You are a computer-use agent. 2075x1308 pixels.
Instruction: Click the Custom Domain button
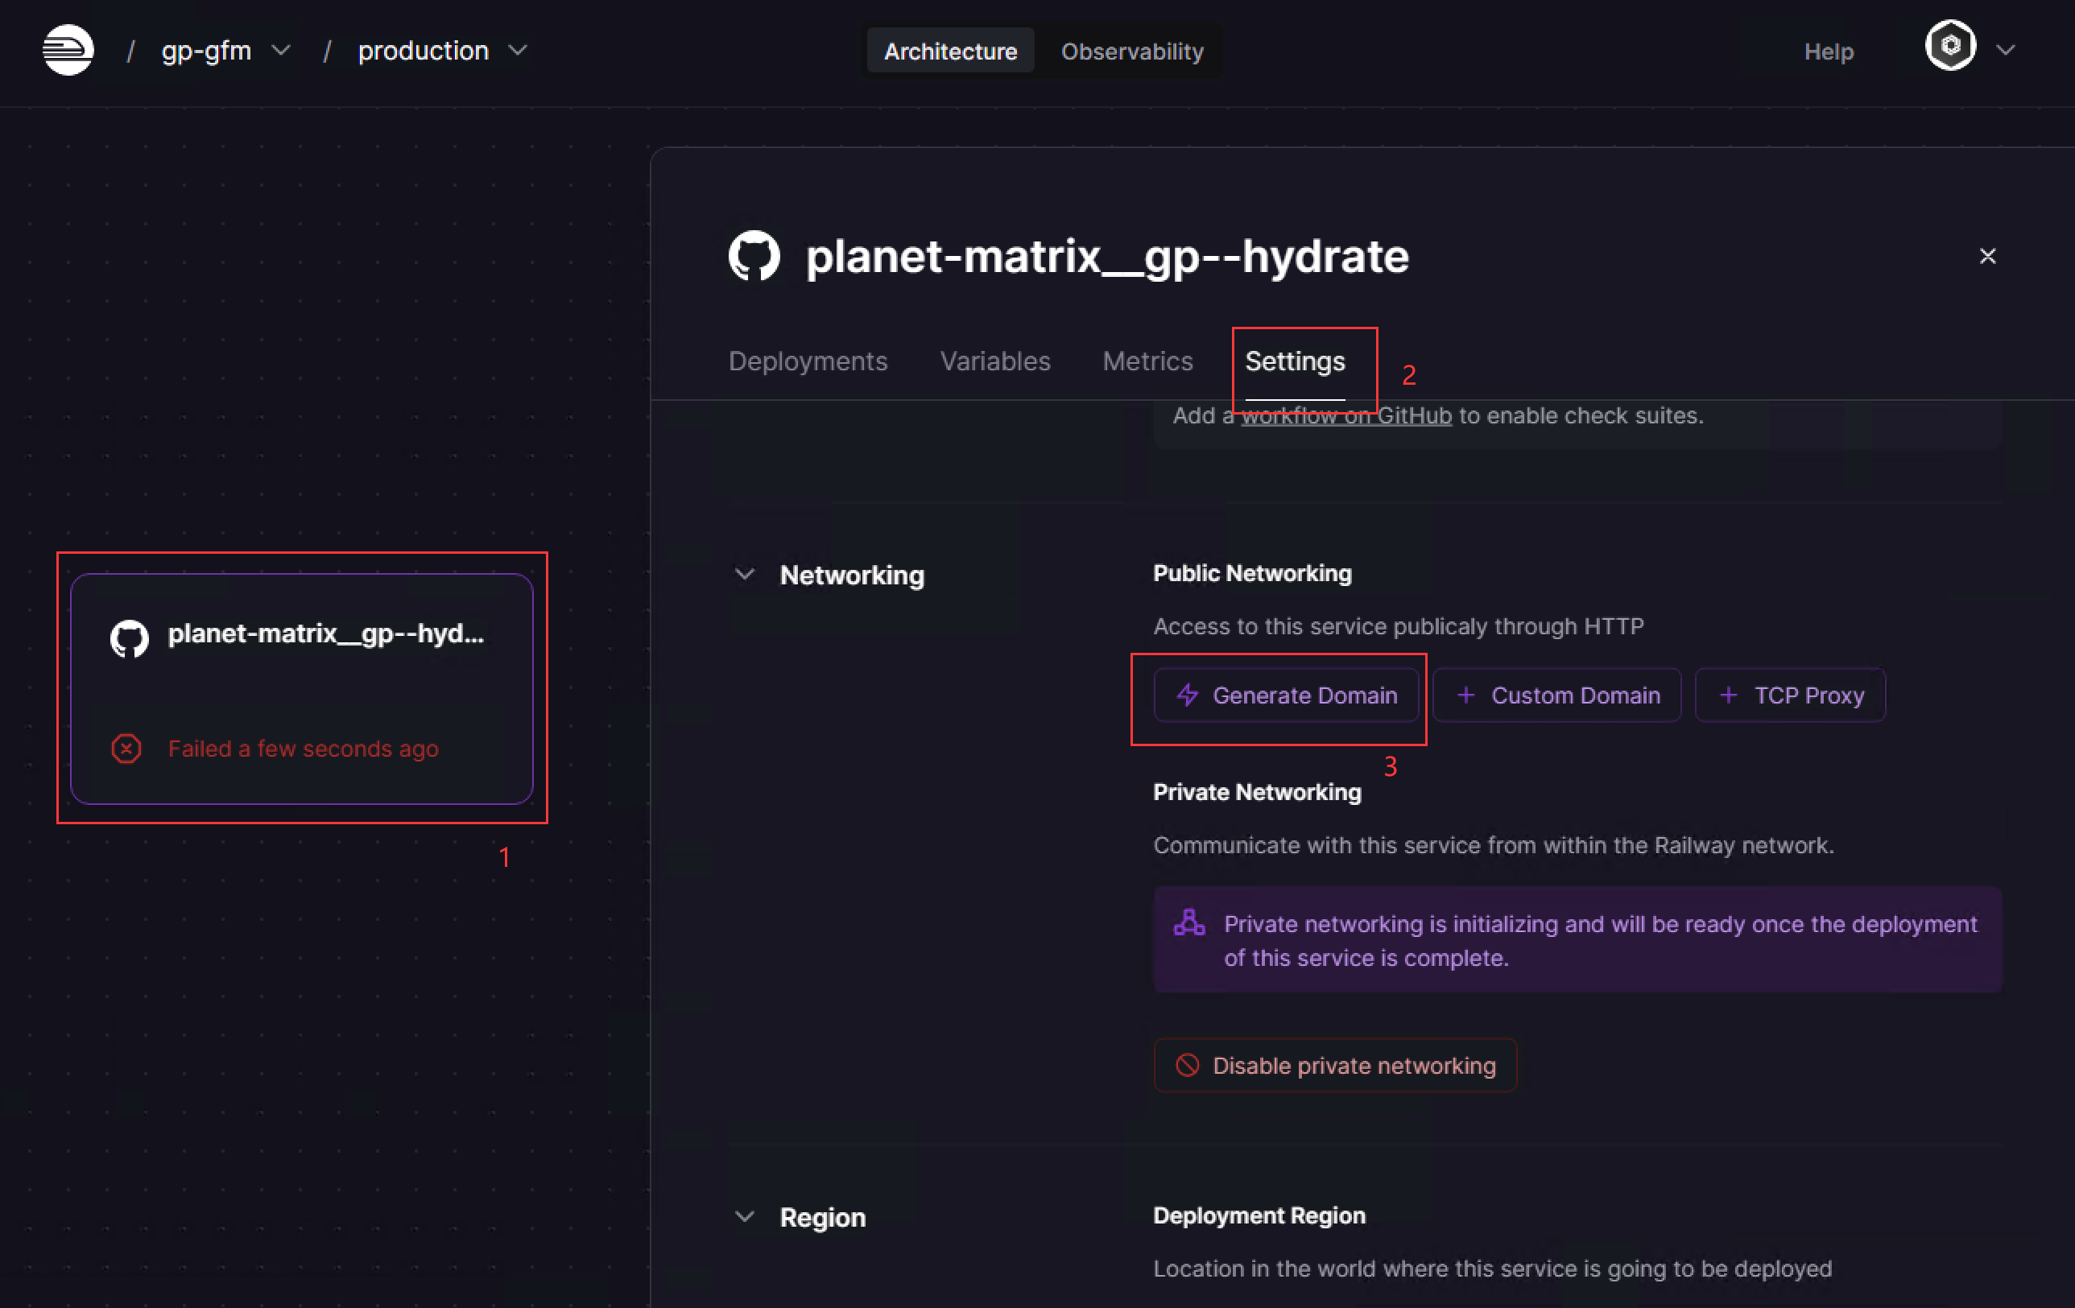(1556, 695)
